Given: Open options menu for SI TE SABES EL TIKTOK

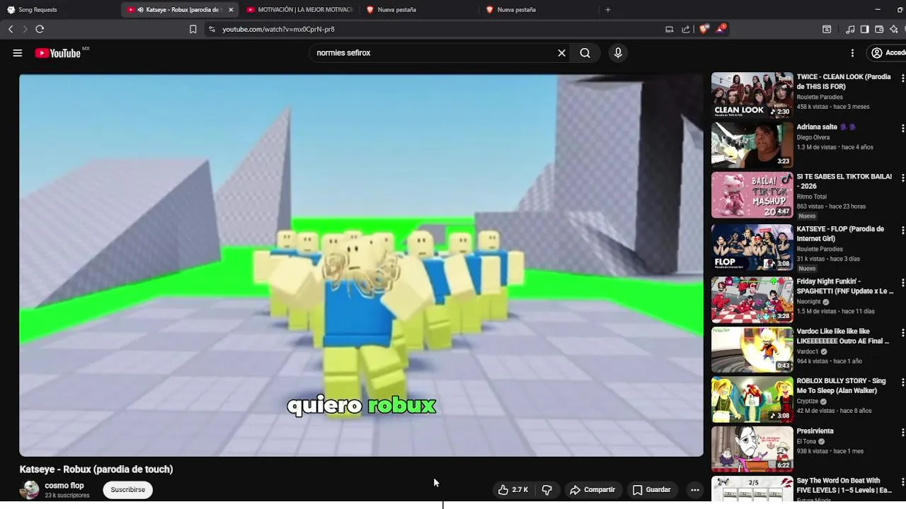Looking at the screenshot, I should 902,178.
